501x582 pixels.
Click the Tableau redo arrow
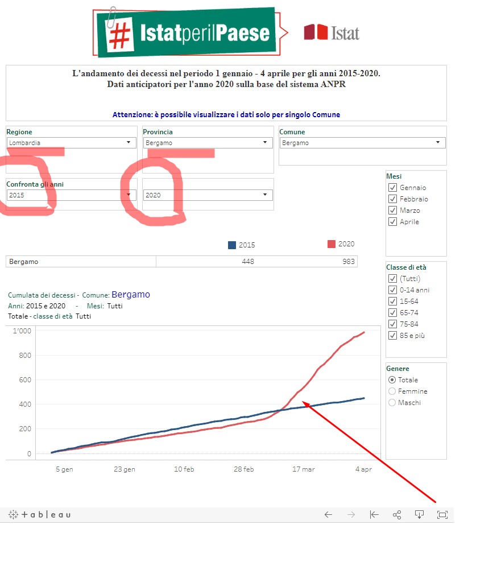coord(351,515)
